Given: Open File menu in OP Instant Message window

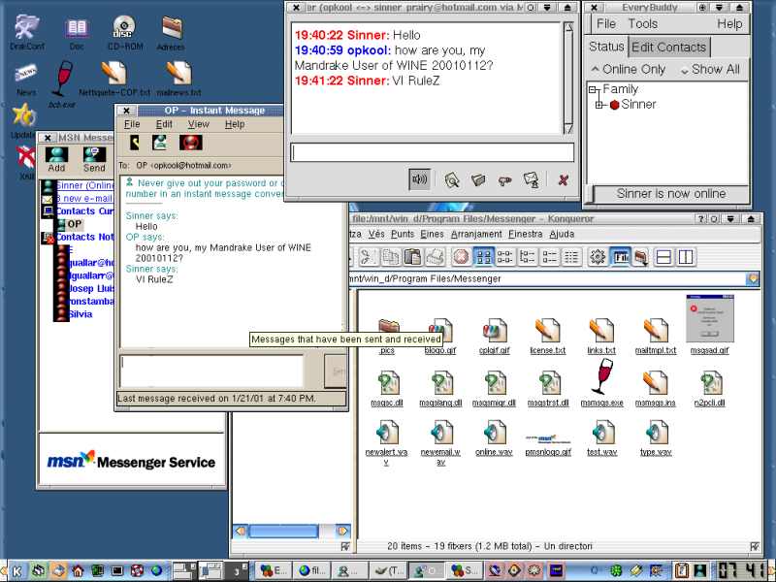Looking at the screenshot, I should 132,124.
